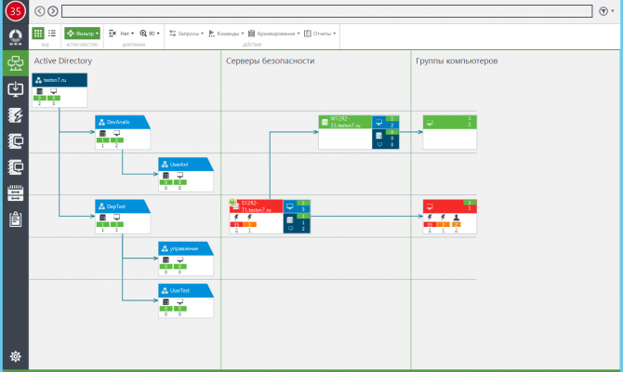Select the W12R2-33.testsn7.ru server header
The height and width of the screenshot is (372, 623).
345,122
